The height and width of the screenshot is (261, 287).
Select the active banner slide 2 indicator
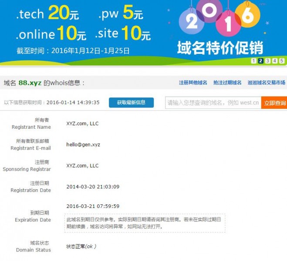[x=260, y=61]
